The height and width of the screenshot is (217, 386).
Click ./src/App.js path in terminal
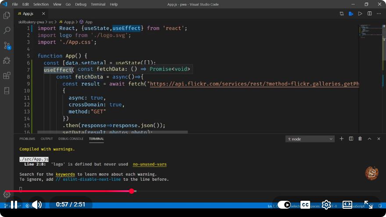coord(34,159)
